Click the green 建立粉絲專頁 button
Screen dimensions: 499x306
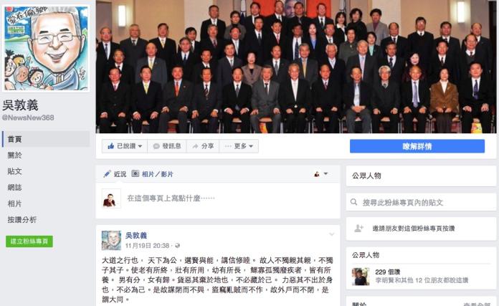pos(29,242)
